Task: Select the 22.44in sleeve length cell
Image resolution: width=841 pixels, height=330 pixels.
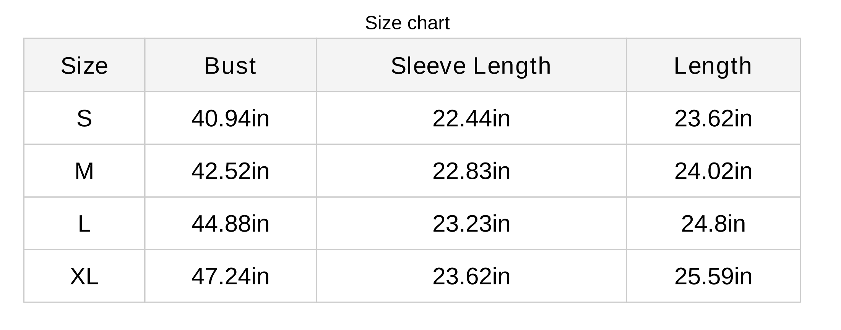Action: [x=471, y=118]
